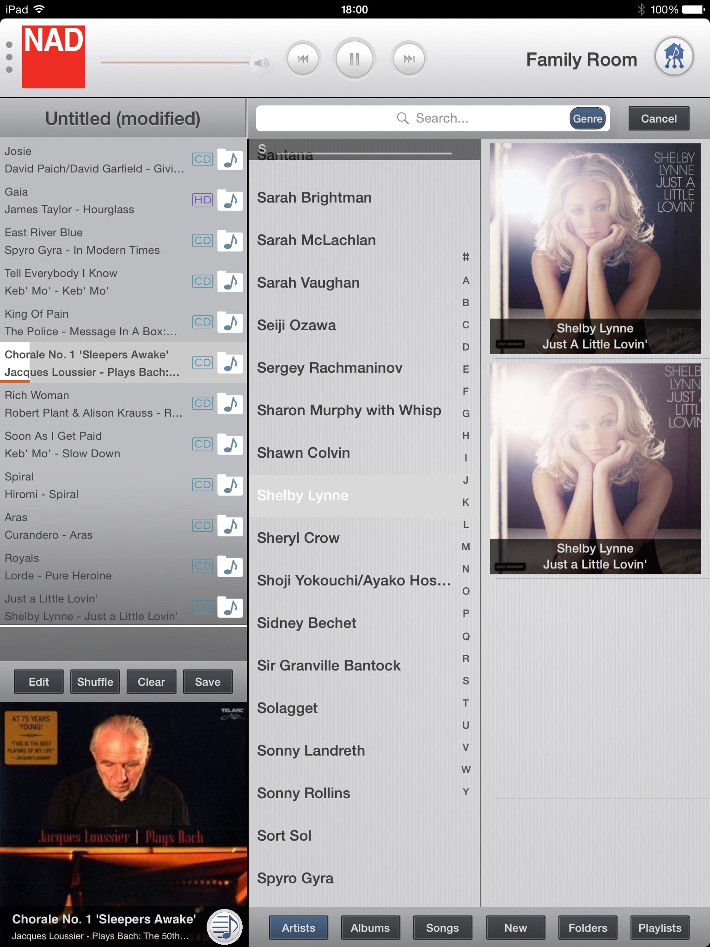Focus the Search field
The width and height of the screenshot is (710, 947).
point(411,119)
